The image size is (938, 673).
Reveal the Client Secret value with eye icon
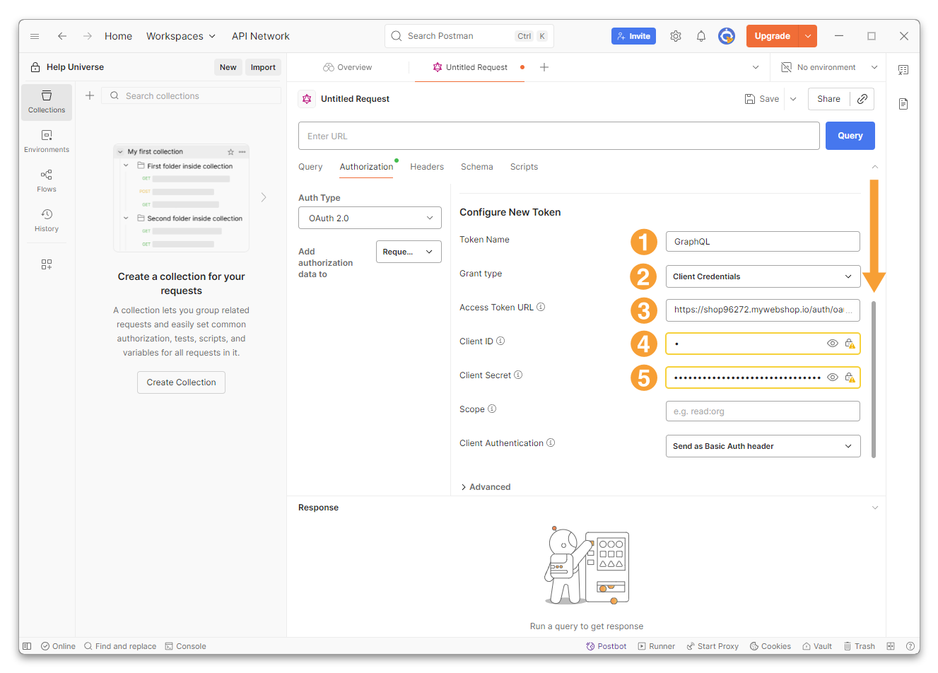833,378
